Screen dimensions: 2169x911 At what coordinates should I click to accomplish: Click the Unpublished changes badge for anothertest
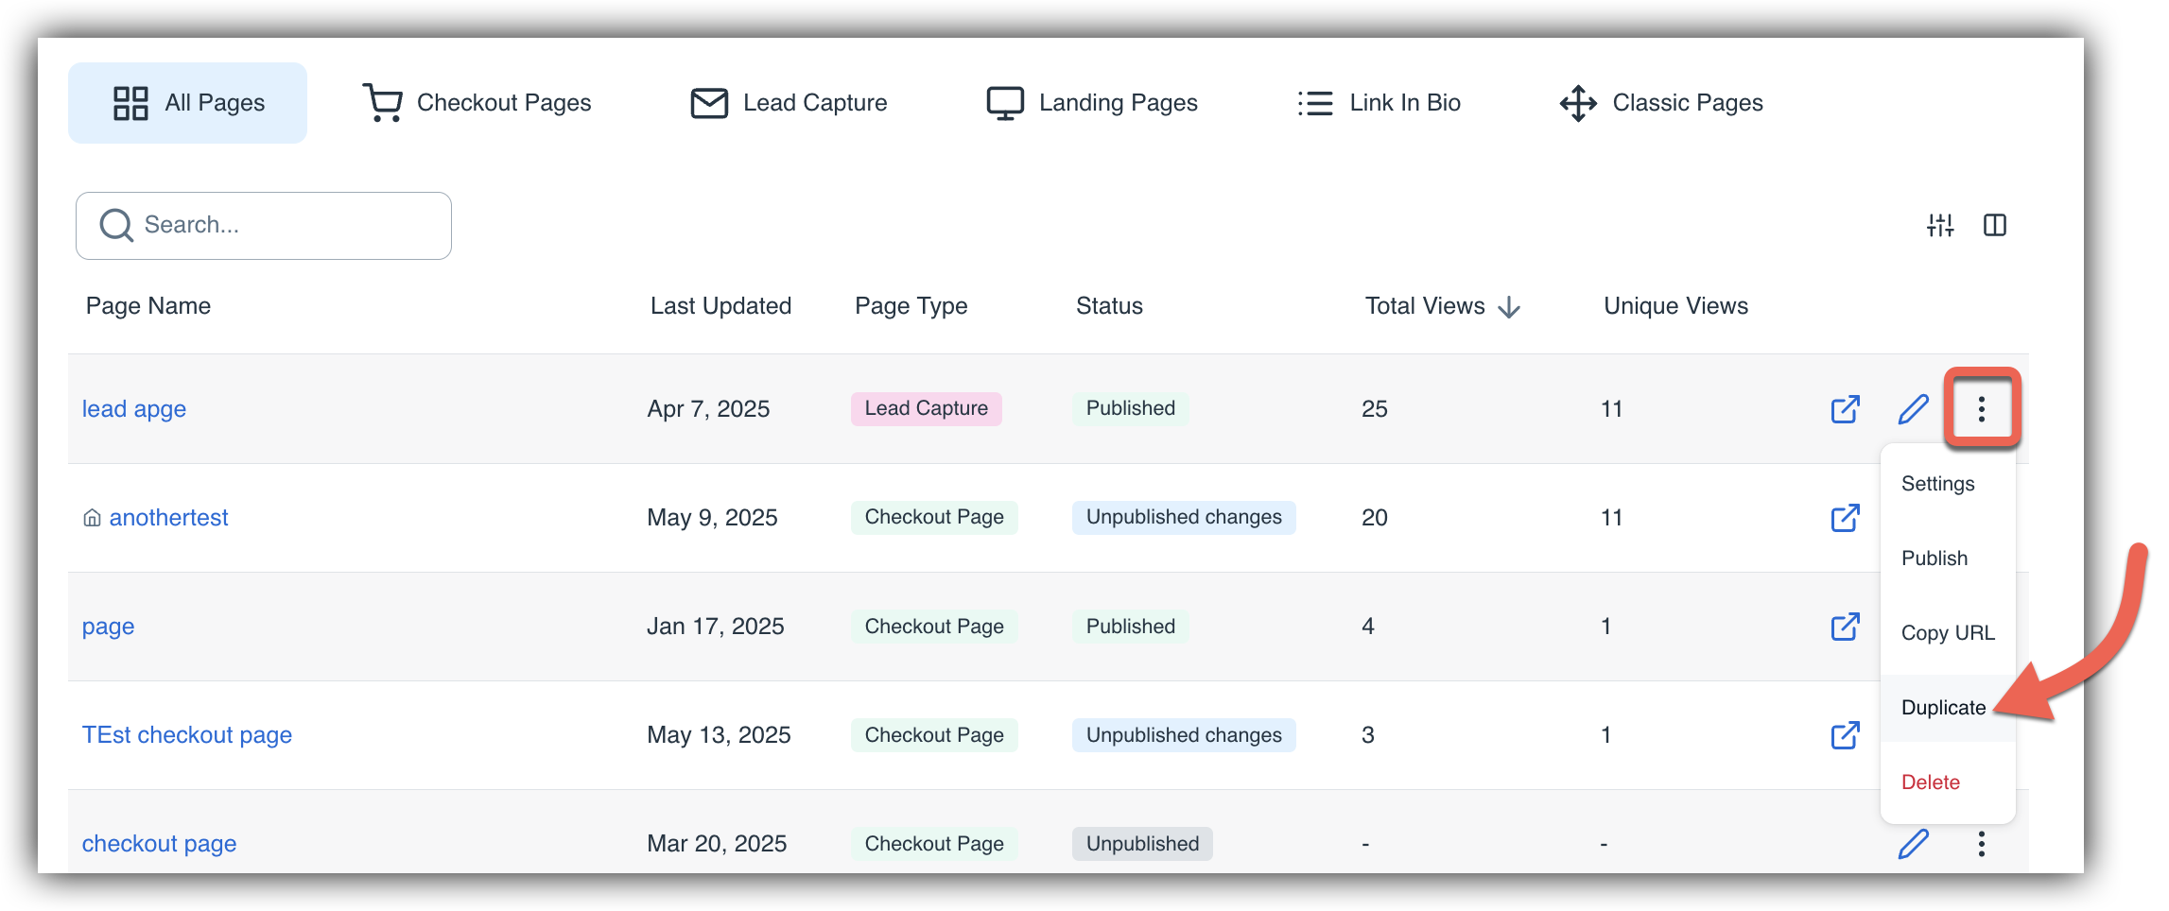click(x=1184, y=517)
